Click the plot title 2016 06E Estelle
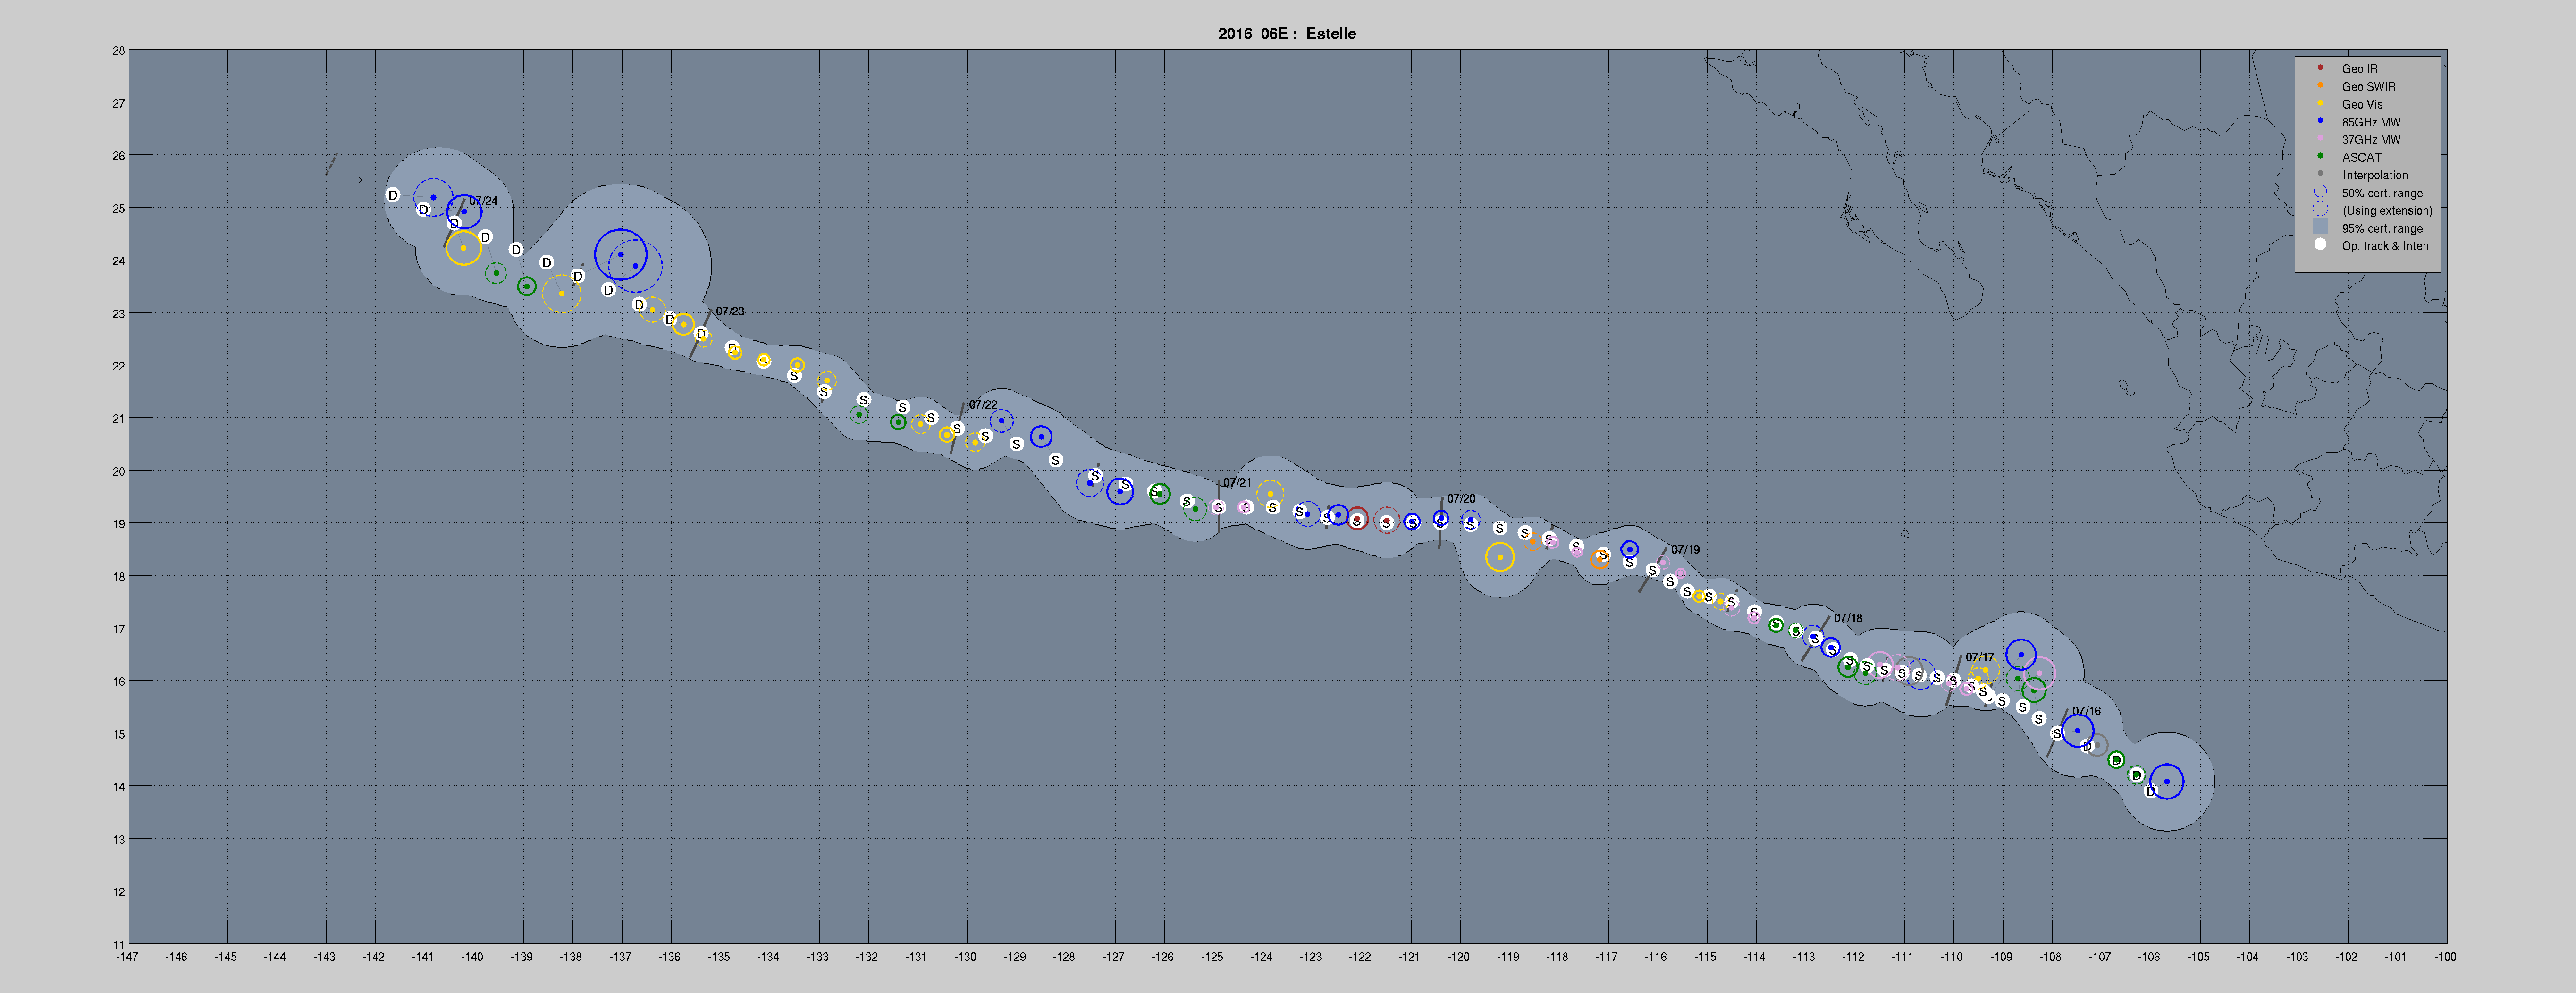 (1287, 33)
